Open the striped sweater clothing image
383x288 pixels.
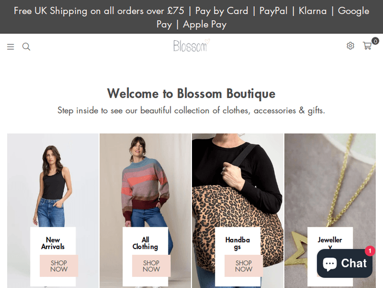145,179
